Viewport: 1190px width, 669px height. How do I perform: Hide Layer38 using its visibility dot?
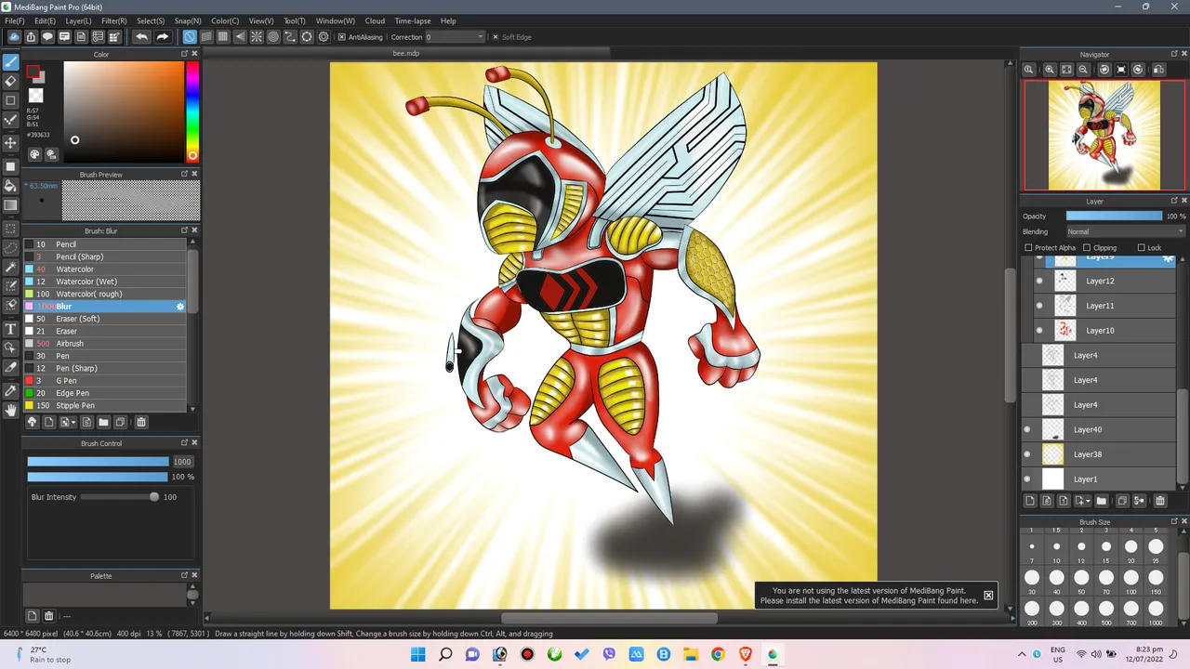point(1027,454)
